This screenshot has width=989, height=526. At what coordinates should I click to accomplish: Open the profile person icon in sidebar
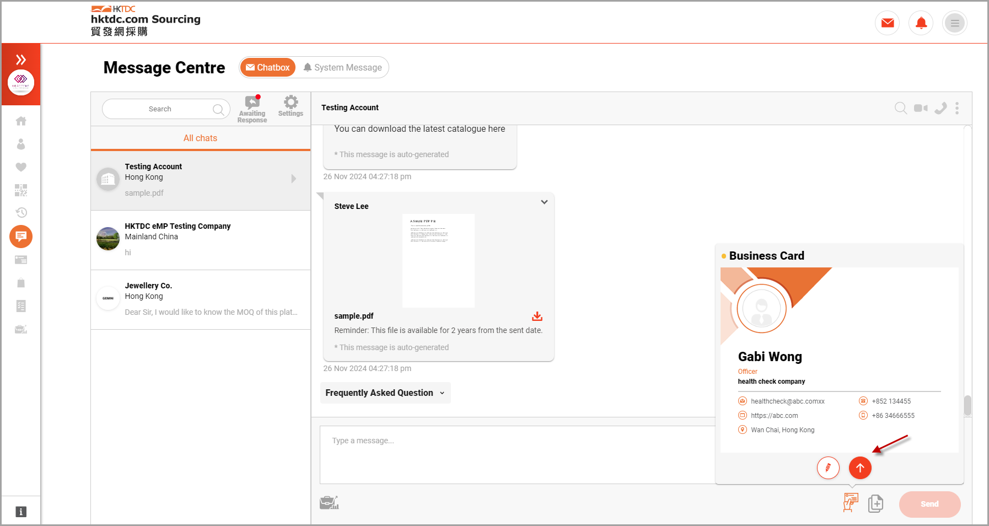tap(21, 144)
